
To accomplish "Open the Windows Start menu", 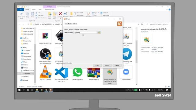I will coord(19,90).
